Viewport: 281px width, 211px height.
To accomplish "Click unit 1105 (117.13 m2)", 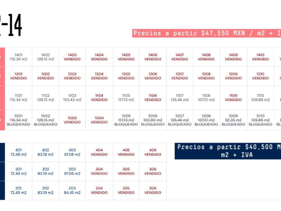I will coord(126,97).
